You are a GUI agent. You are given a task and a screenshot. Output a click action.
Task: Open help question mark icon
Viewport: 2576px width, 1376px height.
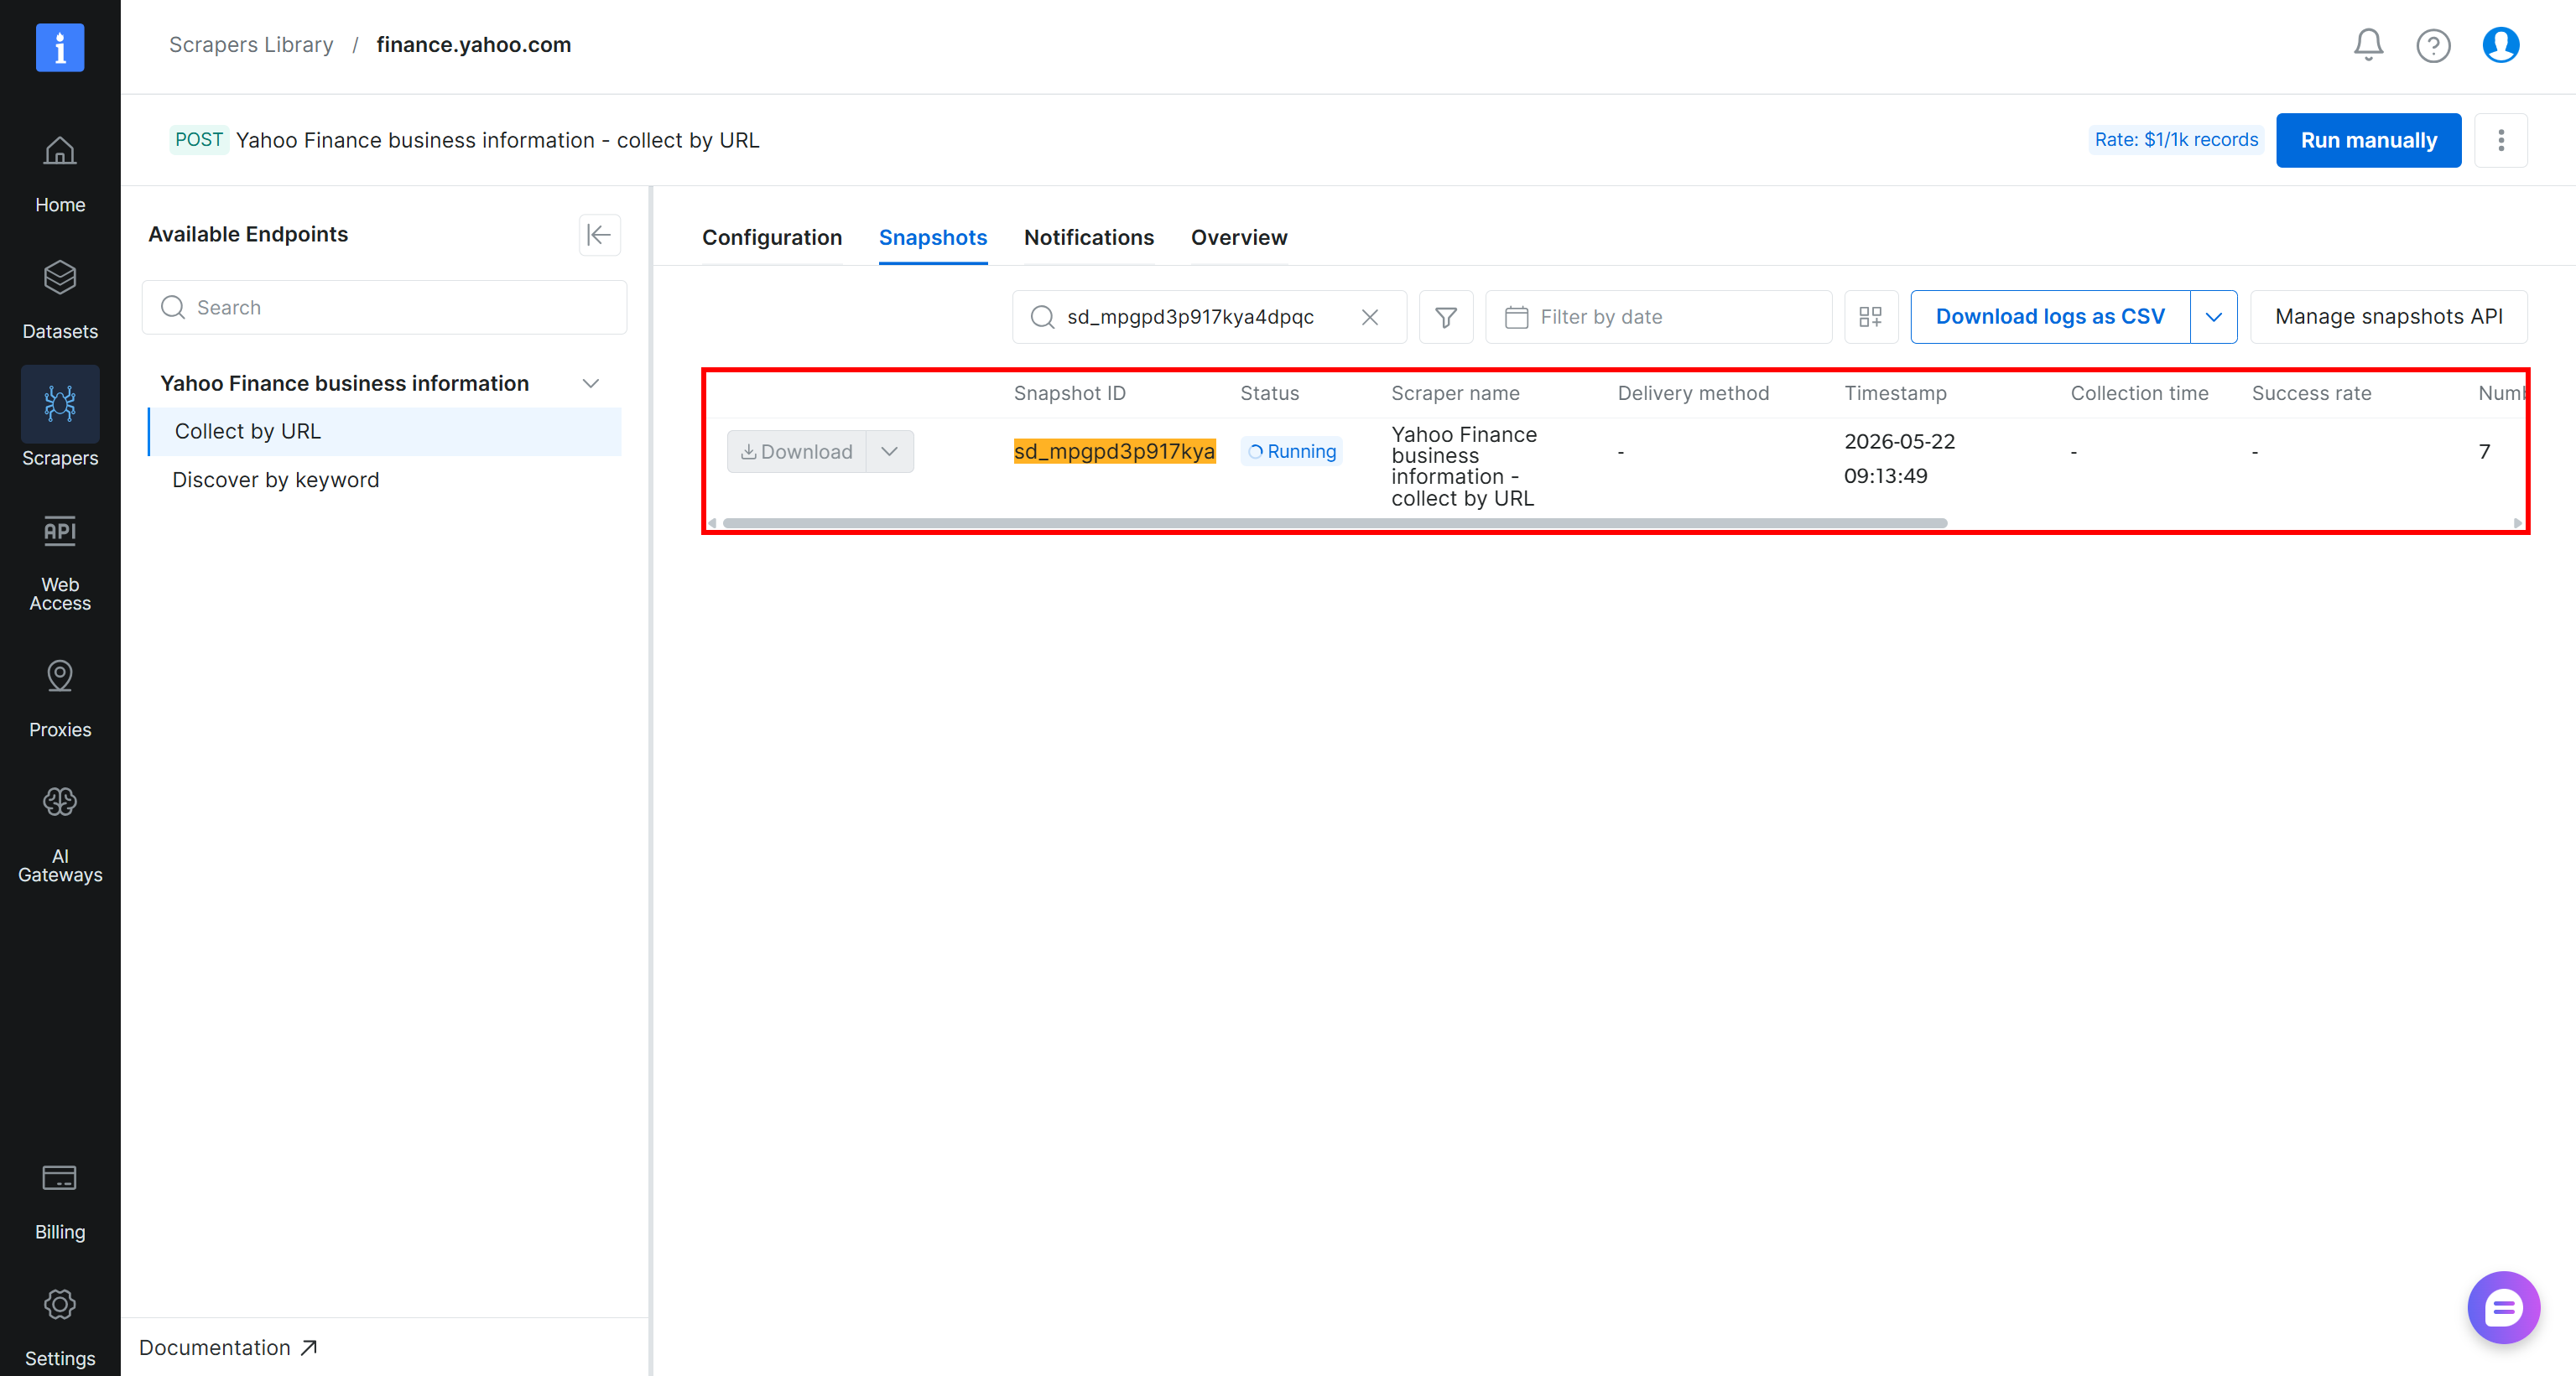point(2433,45)
